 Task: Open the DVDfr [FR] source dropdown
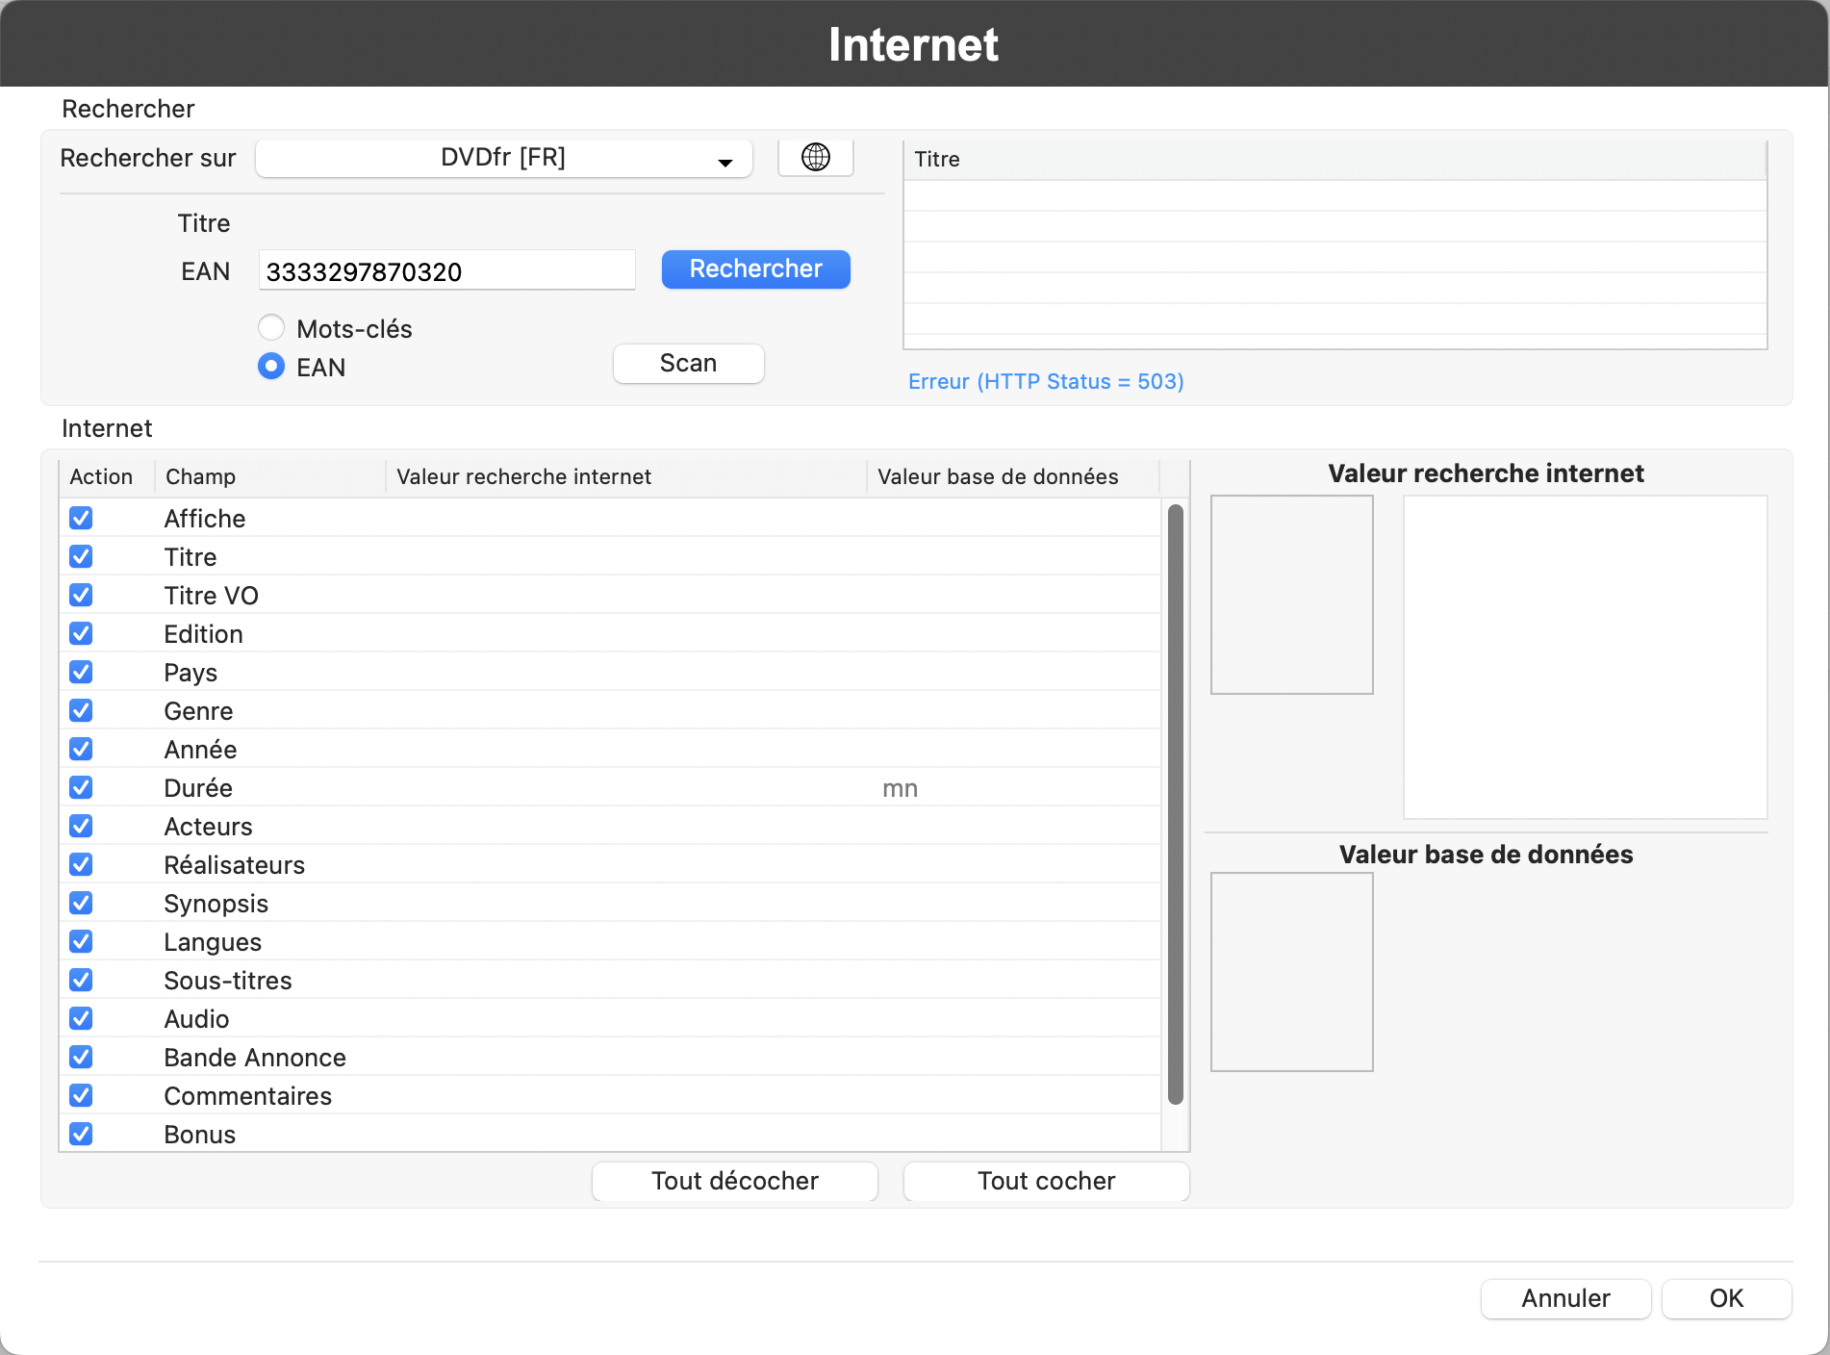point(503,159)
